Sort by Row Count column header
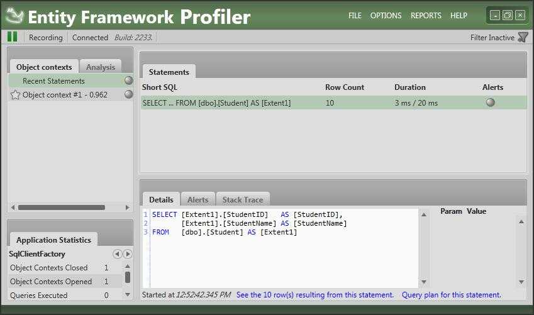This screenshot has height=315, width=534. click(x=345, y=87)
